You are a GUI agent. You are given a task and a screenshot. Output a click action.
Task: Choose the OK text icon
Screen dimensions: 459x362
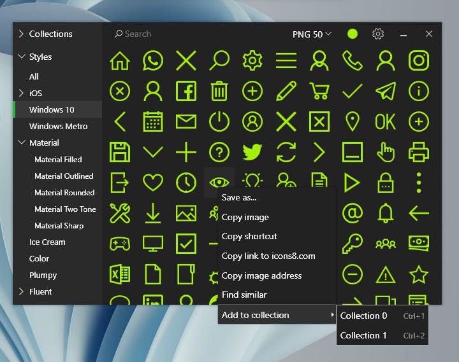coord(386,122)
